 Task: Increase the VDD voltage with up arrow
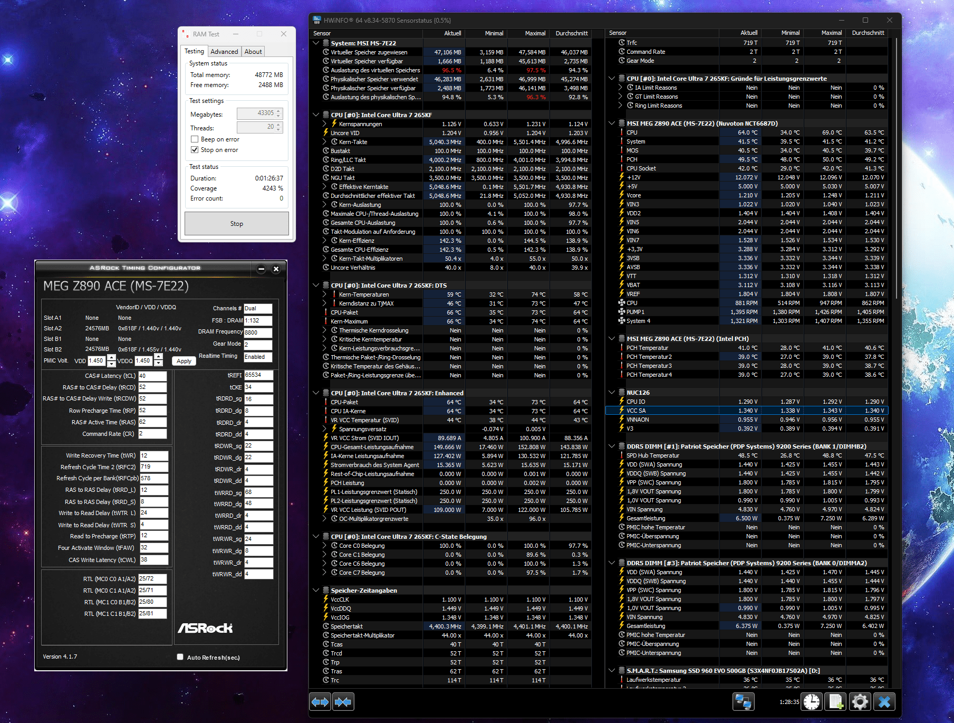pos(111,358)
